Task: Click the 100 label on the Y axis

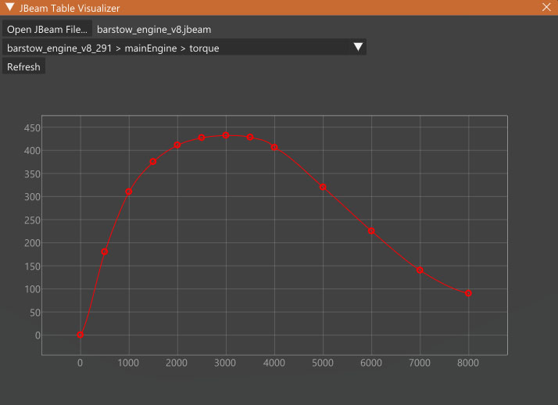Action: [x=32, y=289]
